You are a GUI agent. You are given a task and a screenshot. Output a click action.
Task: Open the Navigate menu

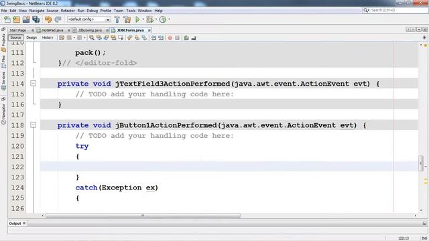click(x=37, y=11)
